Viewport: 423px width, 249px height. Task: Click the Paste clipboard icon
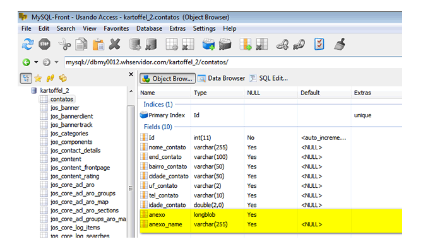pos(98,44)
